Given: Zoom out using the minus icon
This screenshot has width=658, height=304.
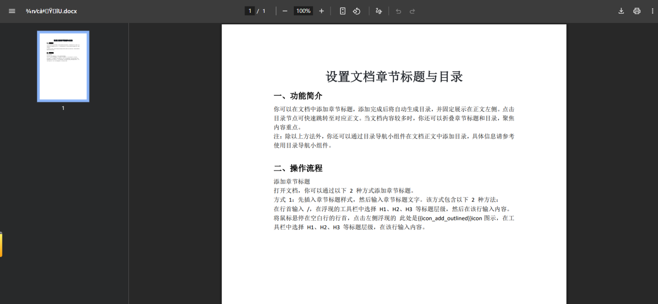Looking at the screenshot, I should pyautogui.click(x=285, y=11).
